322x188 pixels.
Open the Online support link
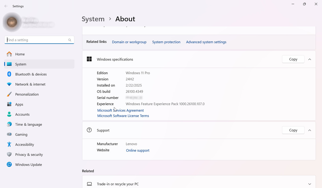click(138, 150)
